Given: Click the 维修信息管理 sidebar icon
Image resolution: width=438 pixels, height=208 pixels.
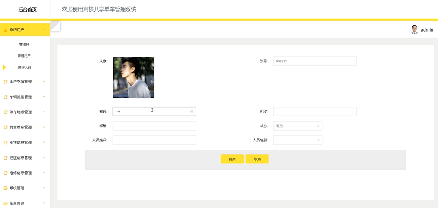Looking at the screenshot, I should (x=5, y=173).
